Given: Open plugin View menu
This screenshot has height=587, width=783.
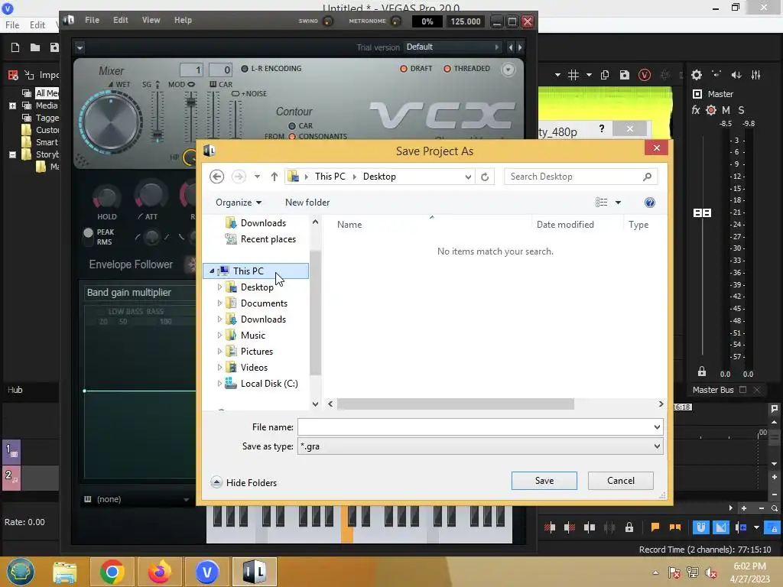Looking at the screenshot, I should pyautogui.click(x=151, y=21).
